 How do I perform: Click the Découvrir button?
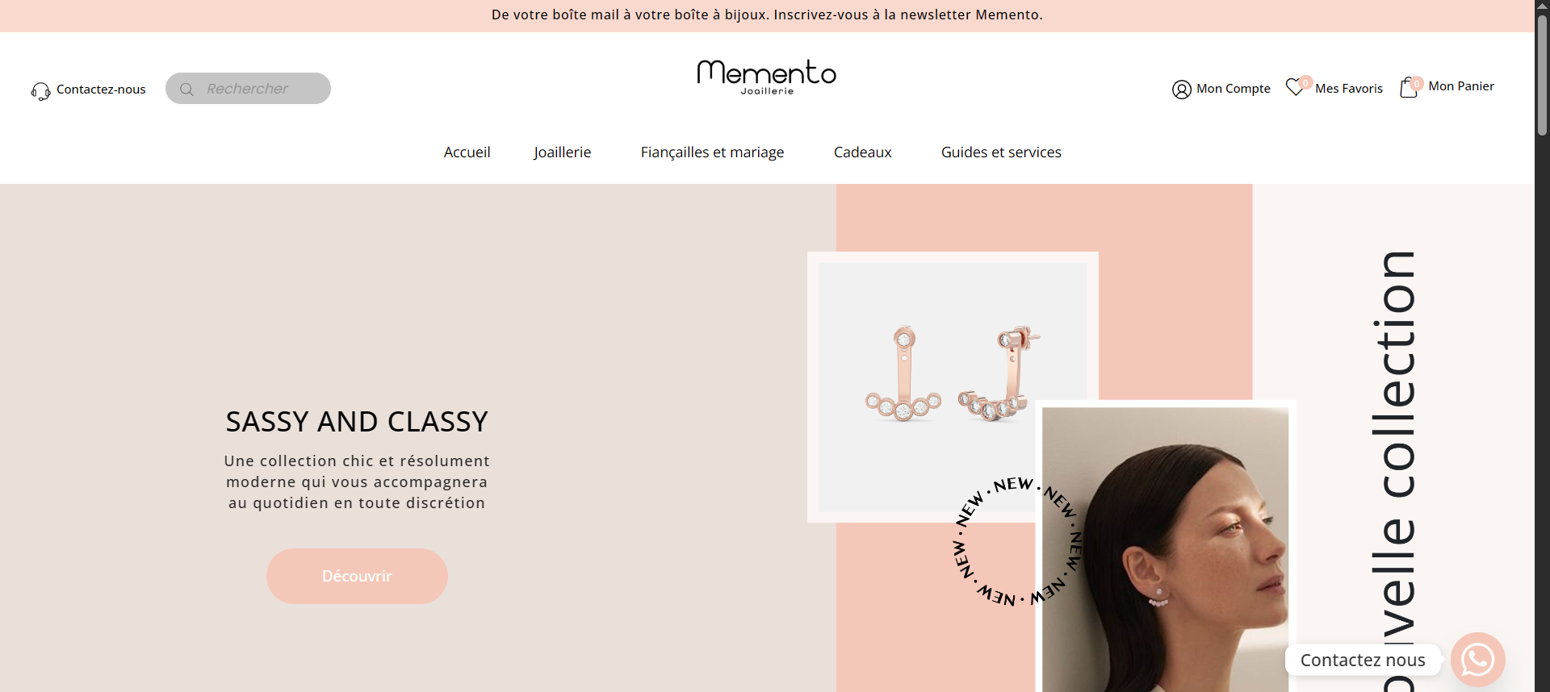(x=357, y=576)
